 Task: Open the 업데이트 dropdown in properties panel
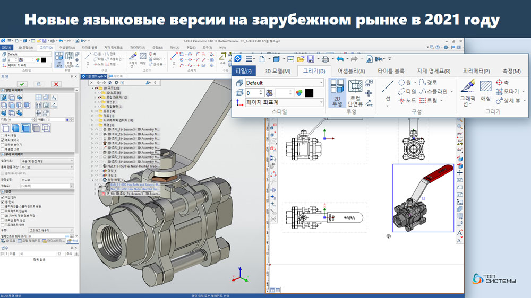tap(47, 161)
